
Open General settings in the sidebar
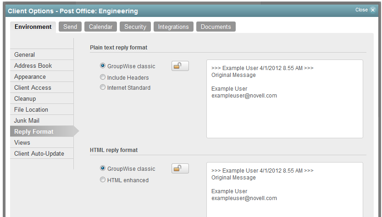pos(25,54)
